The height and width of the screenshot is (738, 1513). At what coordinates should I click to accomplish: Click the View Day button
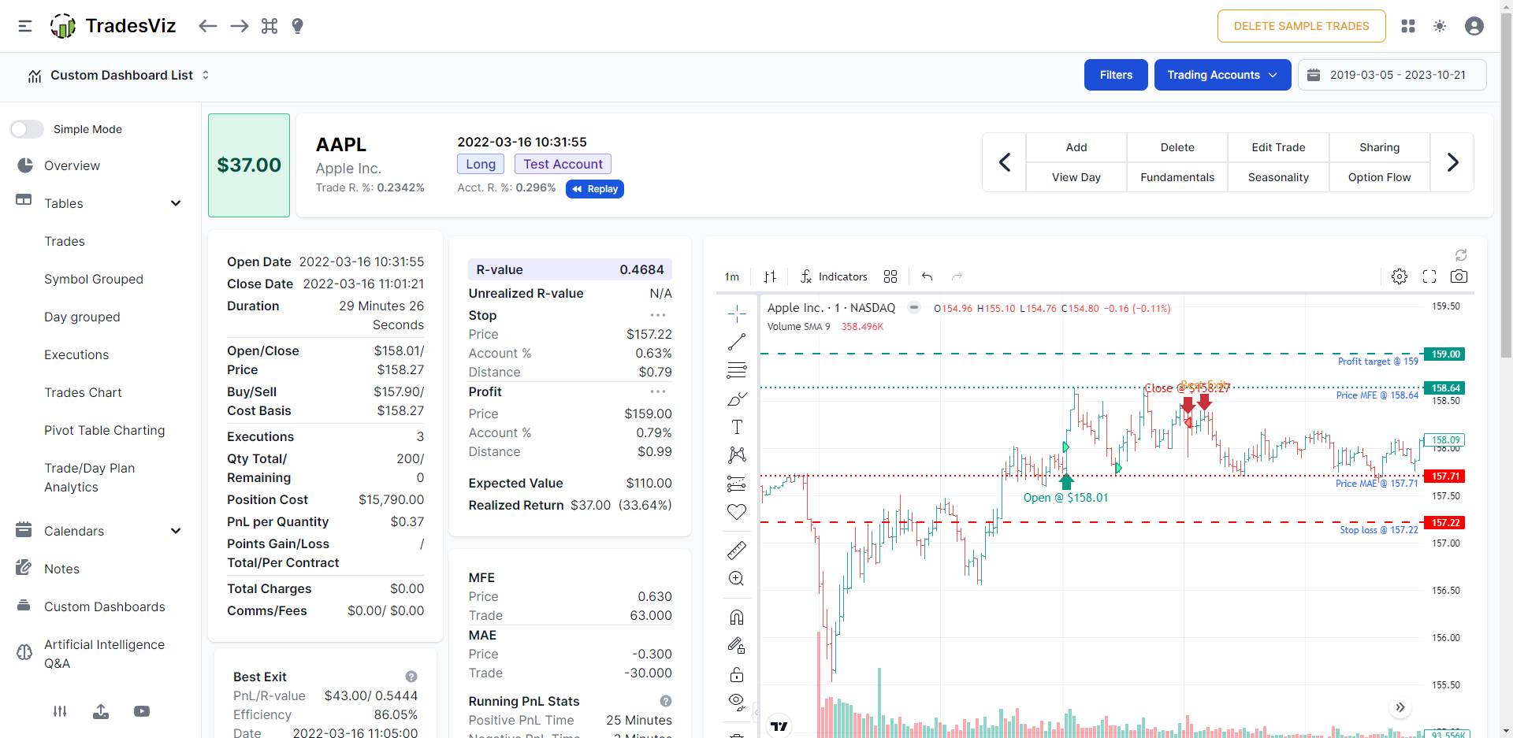coord(1076,177)
